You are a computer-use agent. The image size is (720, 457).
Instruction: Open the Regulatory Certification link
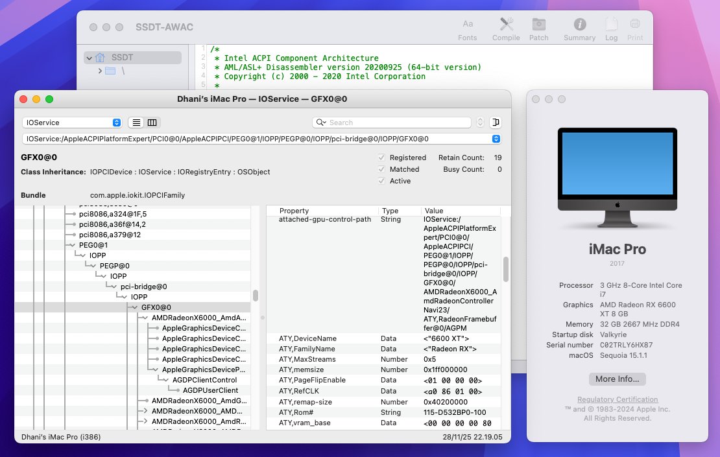[618, 399]
